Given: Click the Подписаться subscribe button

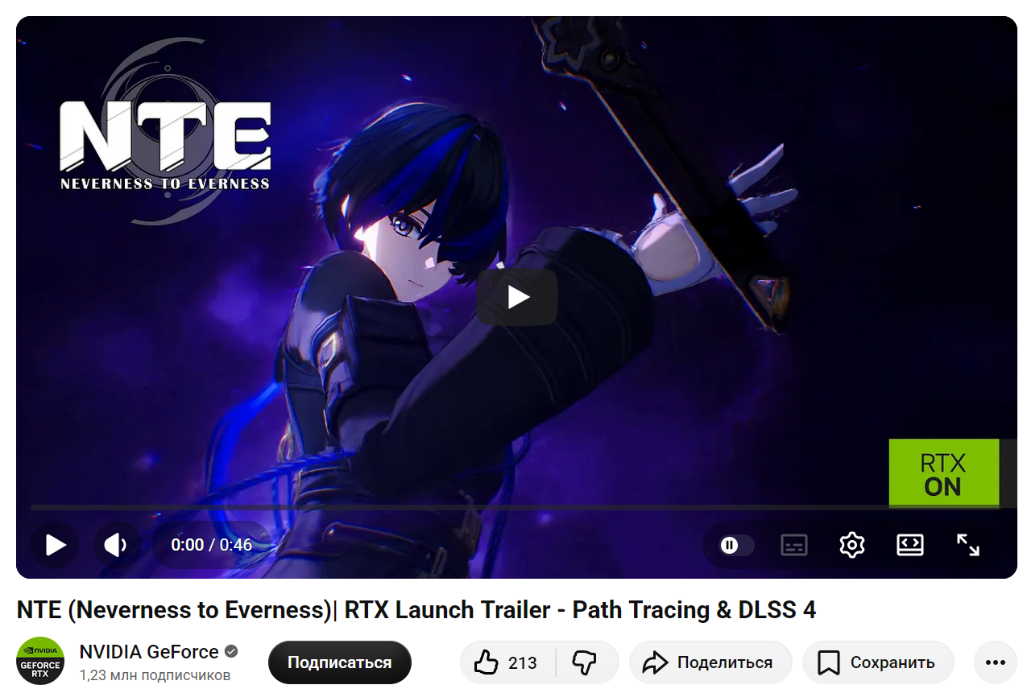Looking at the screenshot, I should [x=339, y=662].
